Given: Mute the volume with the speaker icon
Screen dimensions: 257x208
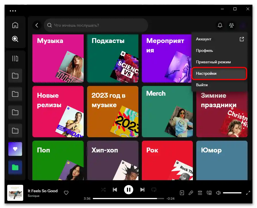Looking at the screenshot, I should tap(218, 193).
